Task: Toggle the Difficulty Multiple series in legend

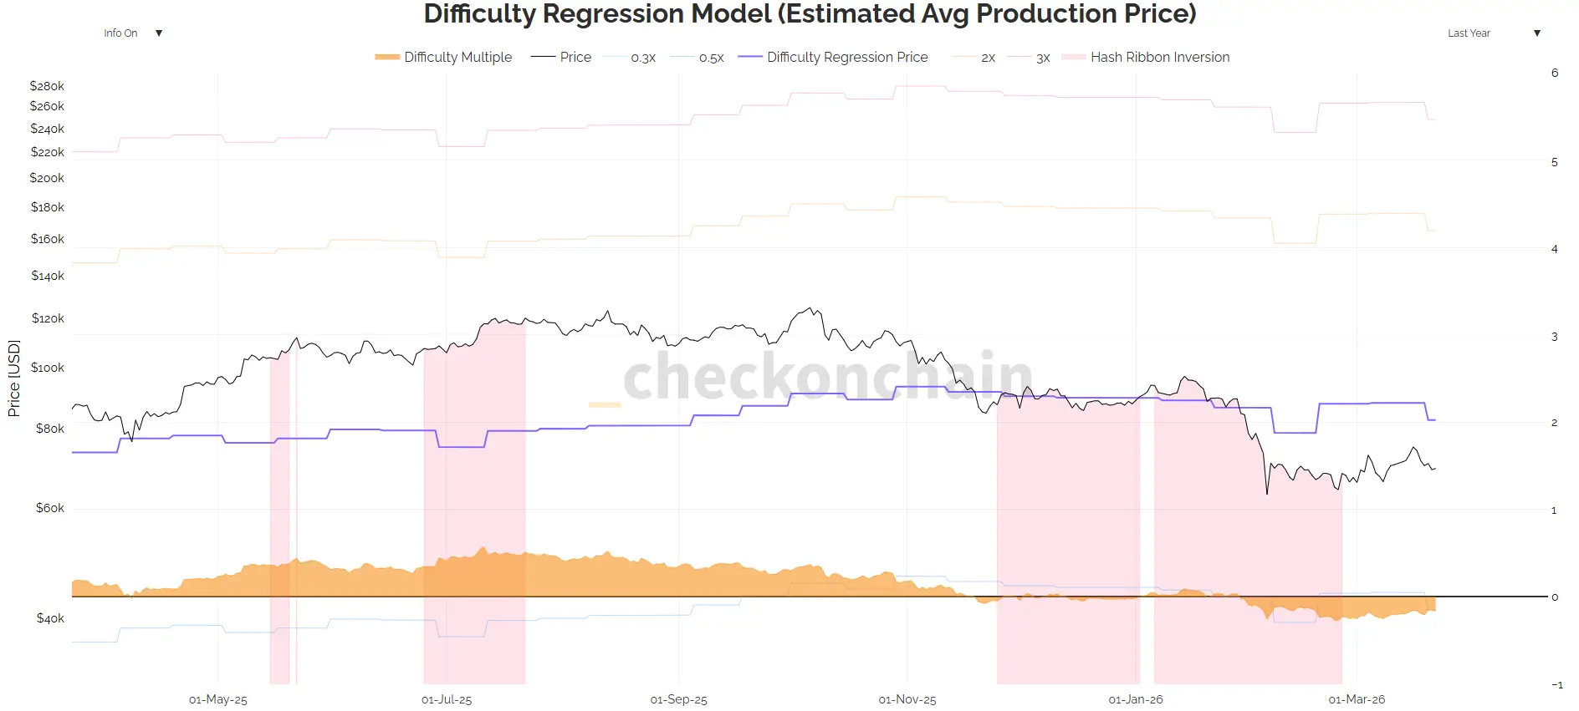Action: click(x=458, y=57)
